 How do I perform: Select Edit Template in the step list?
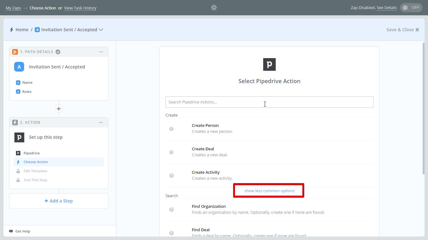(x=35, y=171)
